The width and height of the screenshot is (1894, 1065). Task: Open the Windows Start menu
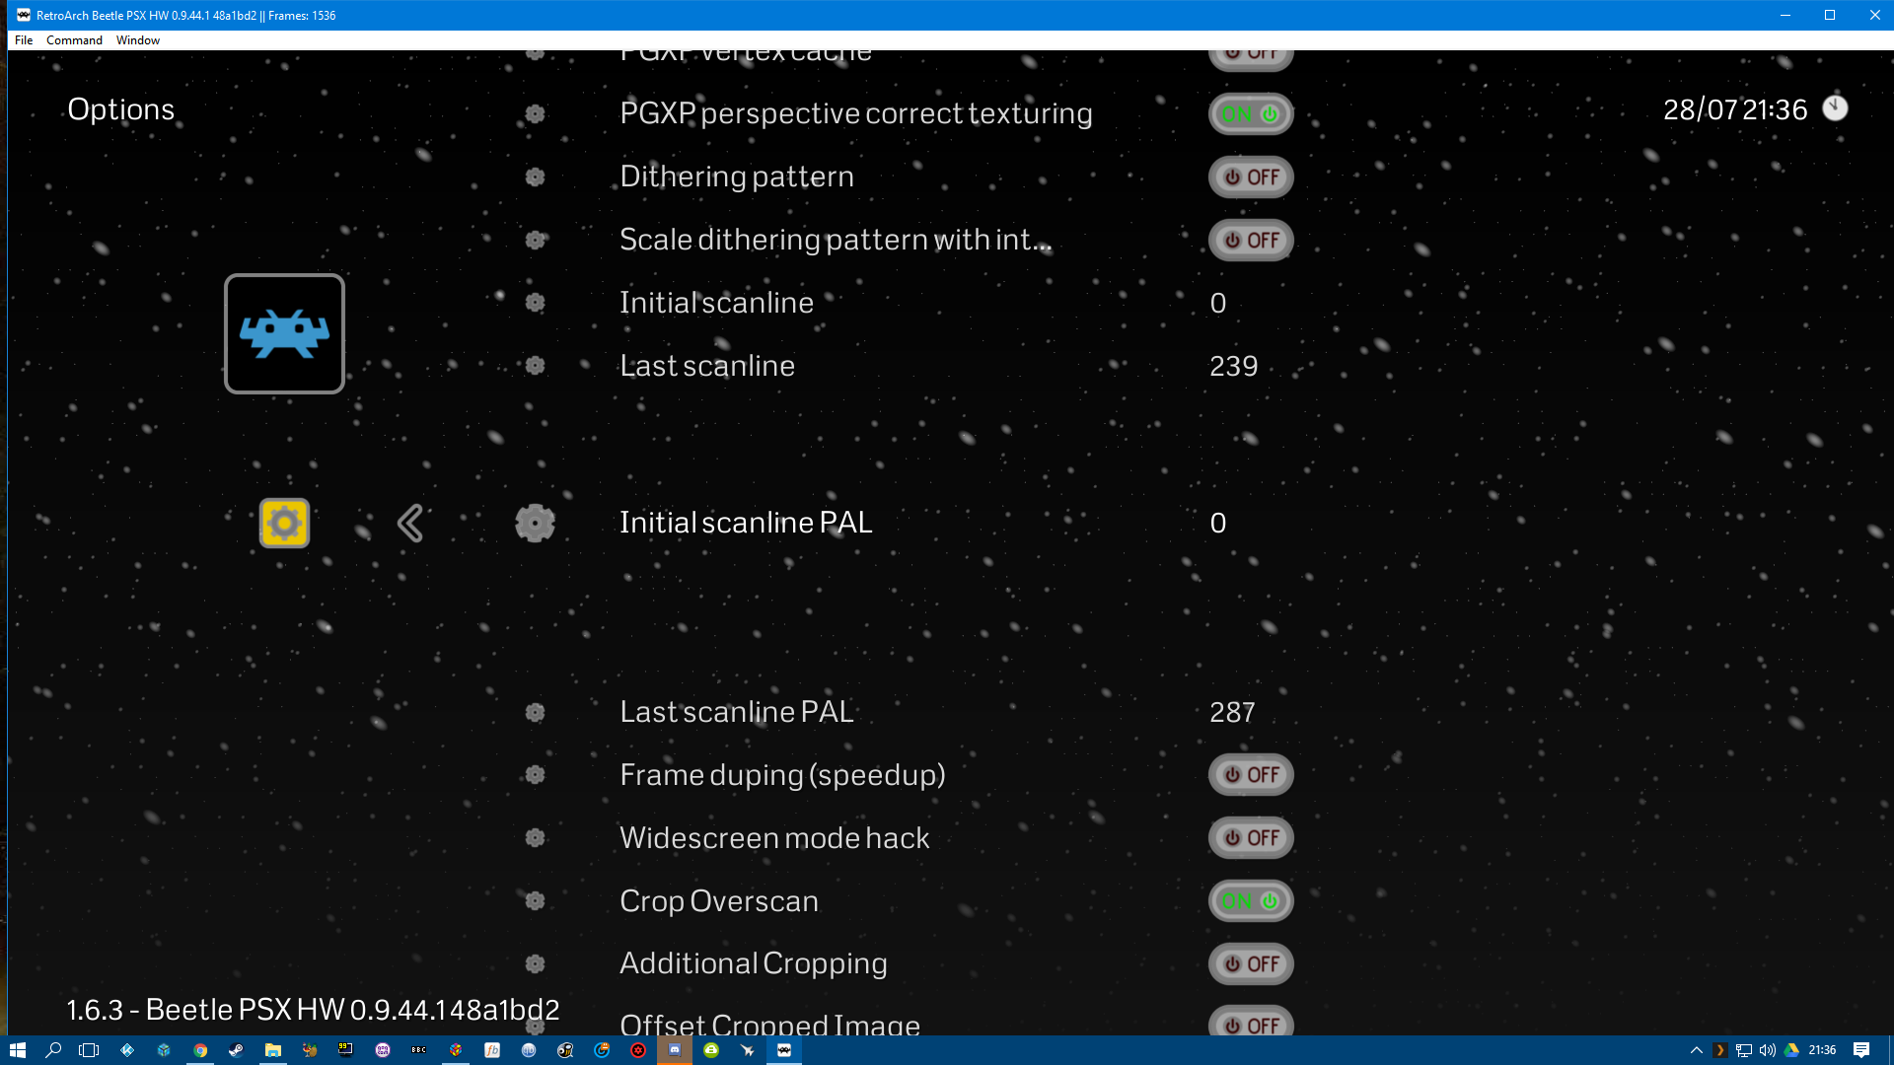pyautogui.click(x=17, y=1050)
